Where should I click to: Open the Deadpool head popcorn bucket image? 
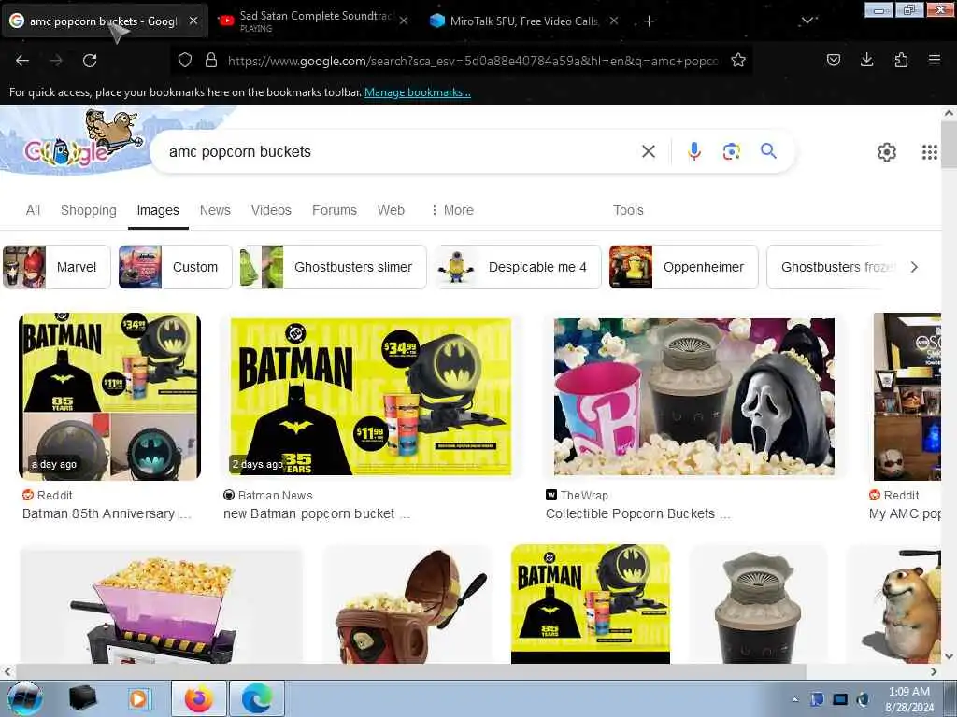[407, 607]
